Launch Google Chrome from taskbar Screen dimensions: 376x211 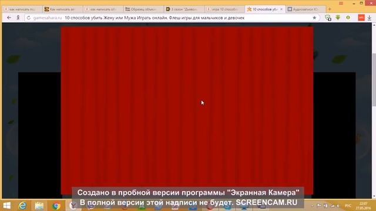tap(56, 206)
